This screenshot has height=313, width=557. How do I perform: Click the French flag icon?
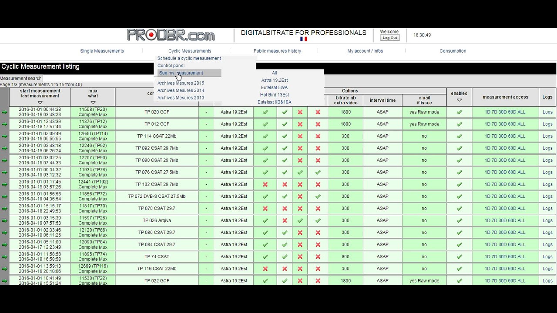click(303, 39)
